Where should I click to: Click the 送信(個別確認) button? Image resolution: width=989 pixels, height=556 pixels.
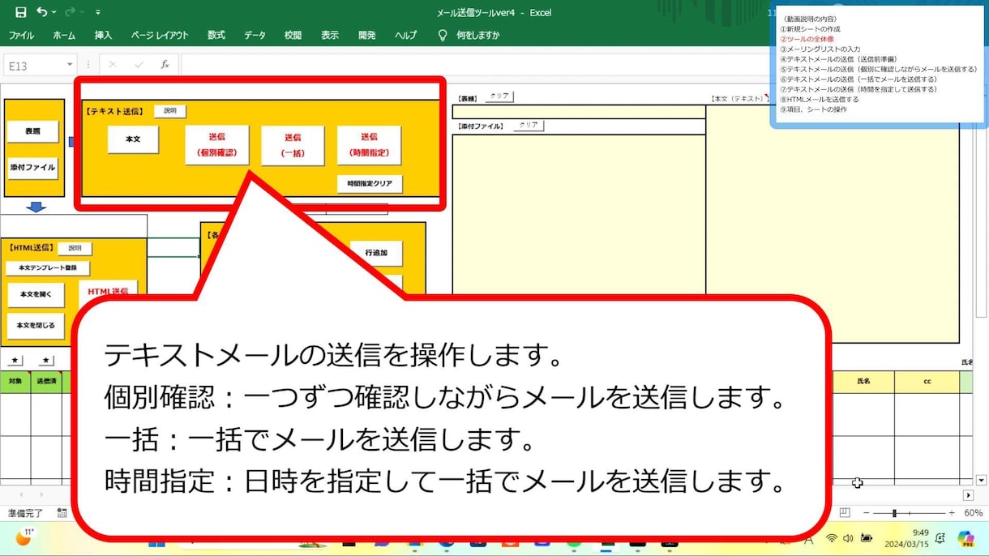click(216, 144)
